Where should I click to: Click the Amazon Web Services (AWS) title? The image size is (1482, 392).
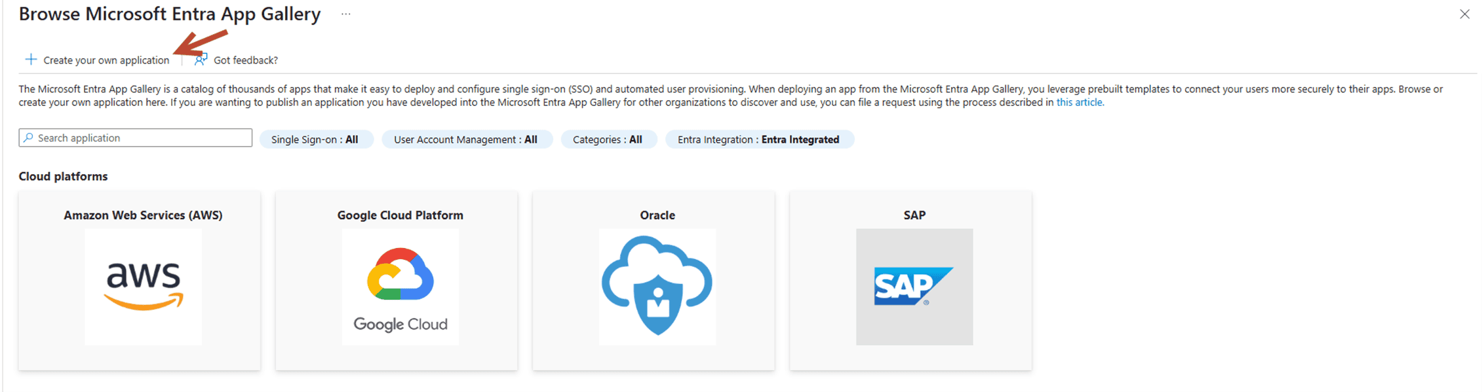[x=143, y=215]
